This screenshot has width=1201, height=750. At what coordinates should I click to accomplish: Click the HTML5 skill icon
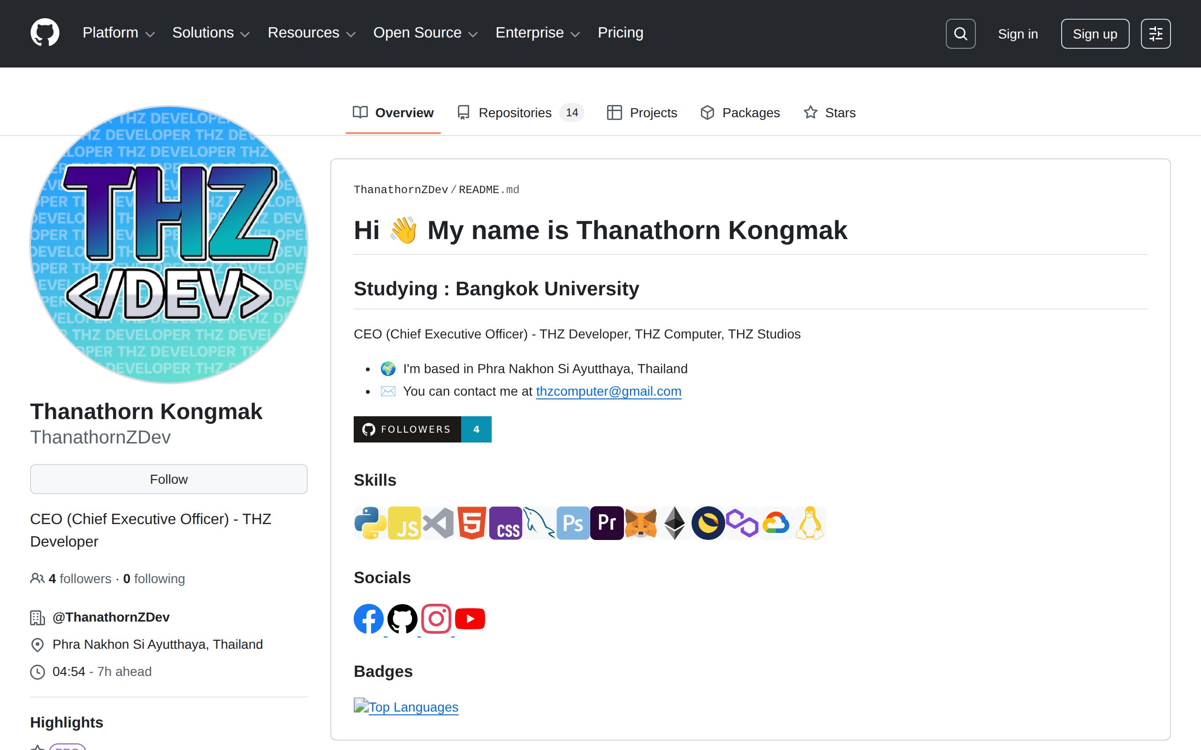471,523
